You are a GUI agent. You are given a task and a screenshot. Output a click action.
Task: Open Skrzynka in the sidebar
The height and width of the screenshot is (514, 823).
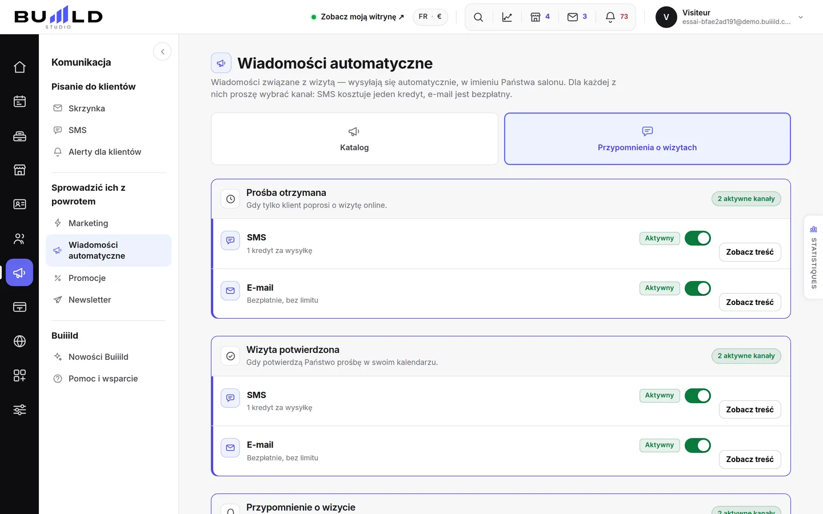(x=109, y=109)
